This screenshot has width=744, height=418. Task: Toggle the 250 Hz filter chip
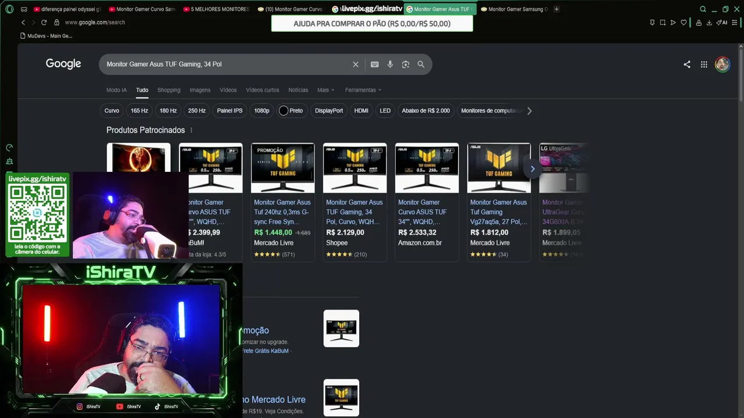pos(196,111)
